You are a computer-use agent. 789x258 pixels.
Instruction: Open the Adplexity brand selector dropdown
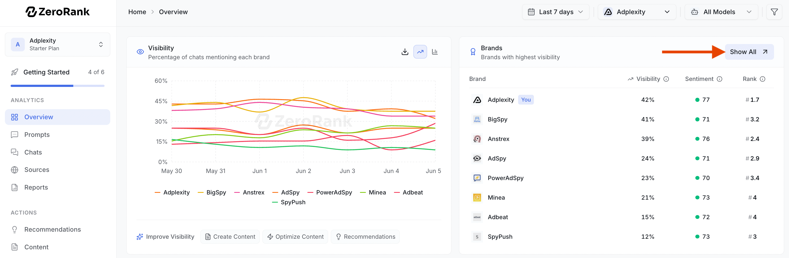point(637,12)
